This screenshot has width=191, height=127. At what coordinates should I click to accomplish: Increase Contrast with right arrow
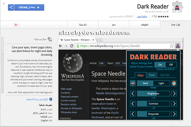174,104
